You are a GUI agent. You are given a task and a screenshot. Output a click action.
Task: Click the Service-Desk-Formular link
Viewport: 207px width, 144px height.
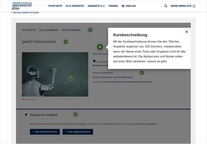point(26,12)
